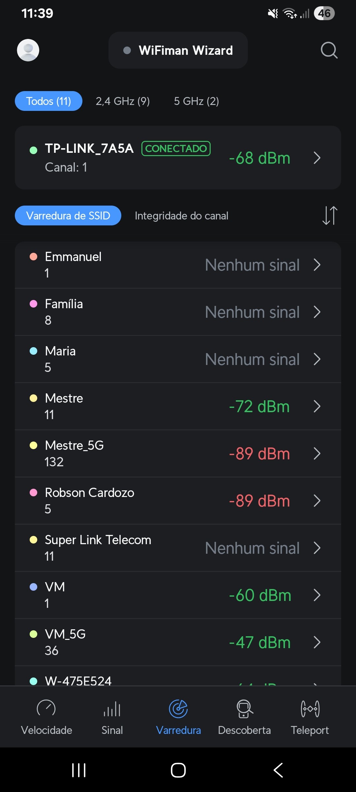Screen dimensions: 356x792
Task: Expand the VM_5G network chevron
Action: pos(317,642)
